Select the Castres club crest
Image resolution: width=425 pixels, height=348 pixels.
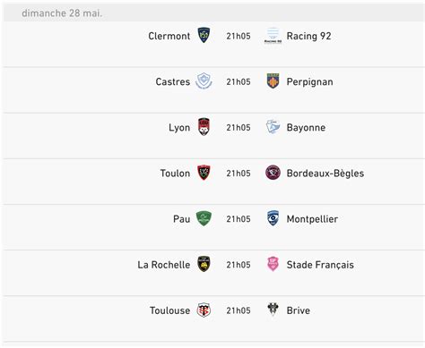coord(204,81)
